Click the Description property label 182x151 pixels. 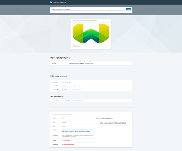55,135
